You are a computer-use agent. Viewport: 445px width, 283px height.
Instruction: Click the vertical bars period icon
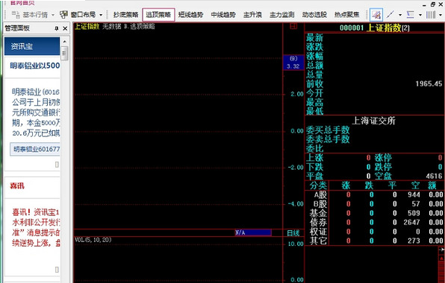(431, 14)
